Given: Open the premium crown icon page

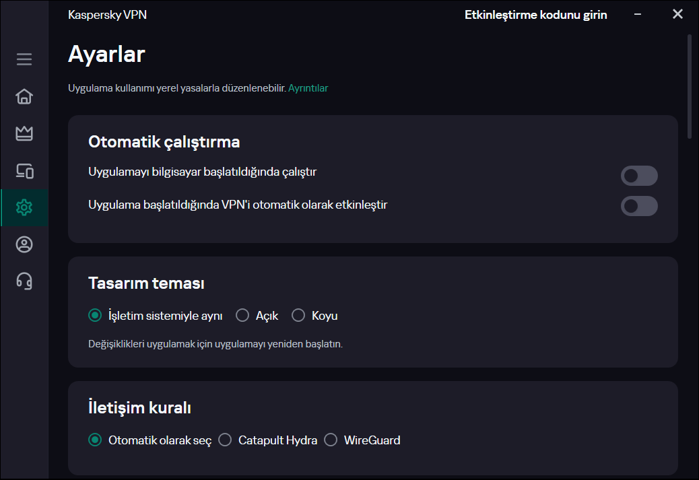Looking at the screenshot, I should point(24,133).
